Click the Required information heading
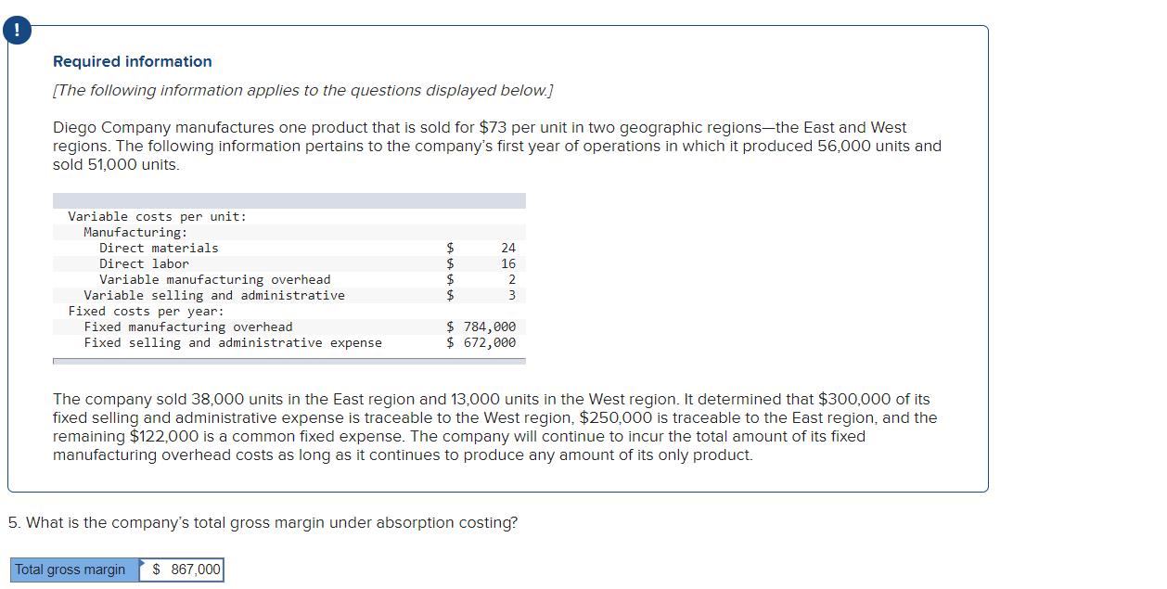 point(131,61)
